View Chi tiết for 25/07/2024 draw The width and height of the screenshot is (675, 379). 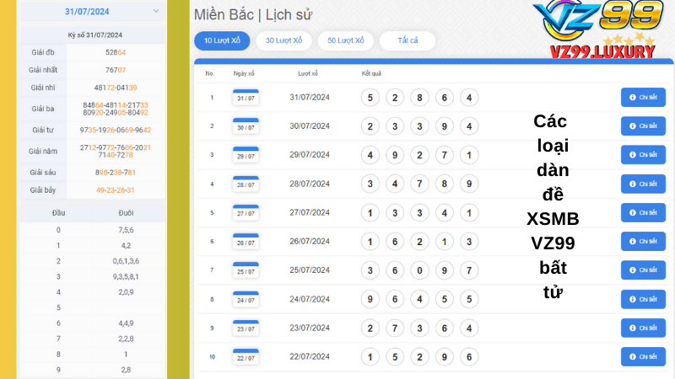coord(643,270)
